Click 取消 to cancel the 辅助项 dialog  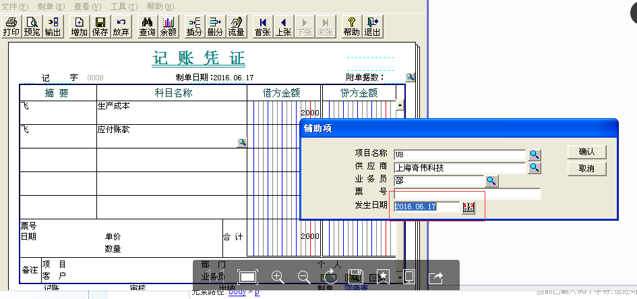click(x=587, y=168)
